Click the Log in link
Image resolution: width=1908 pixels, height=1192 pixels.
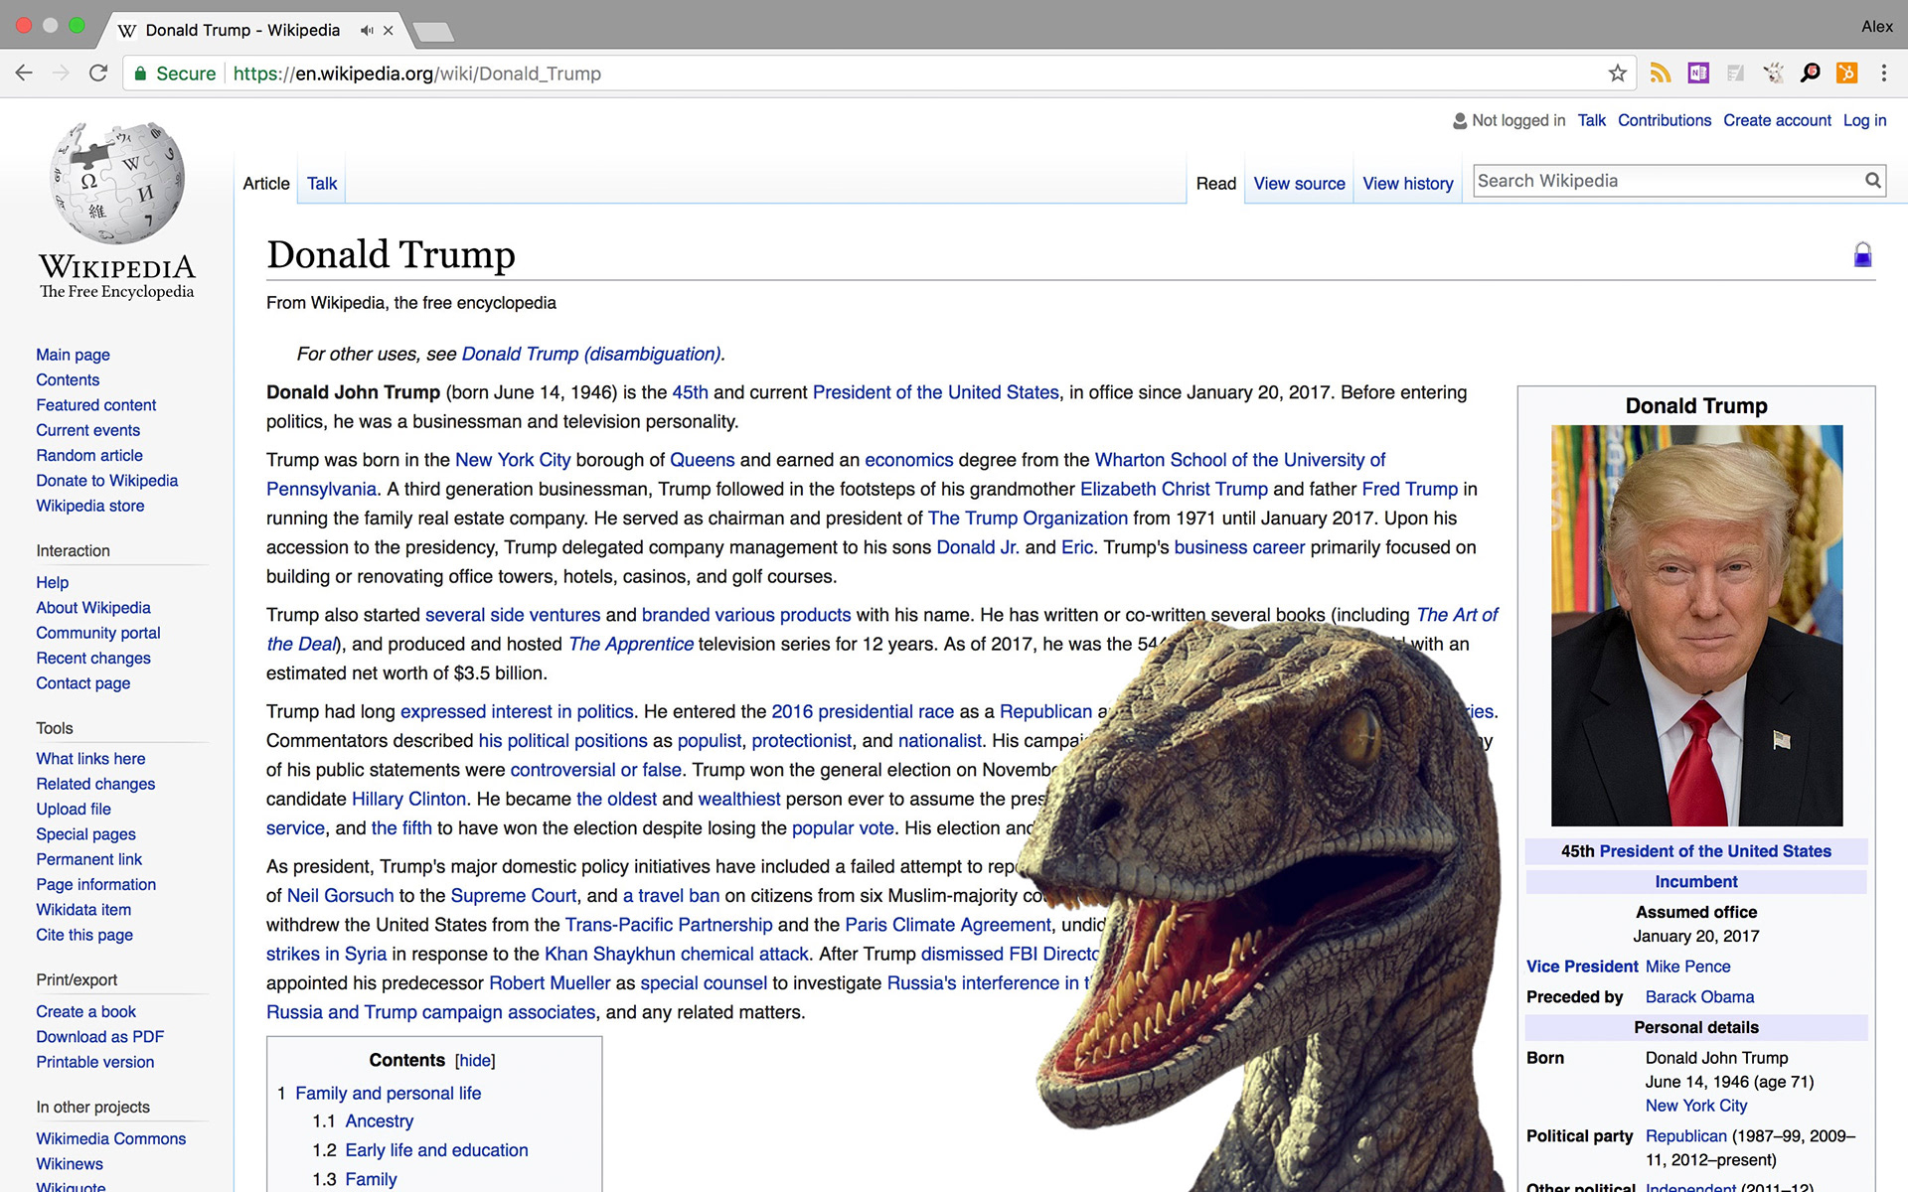(x=1864, y=120)
